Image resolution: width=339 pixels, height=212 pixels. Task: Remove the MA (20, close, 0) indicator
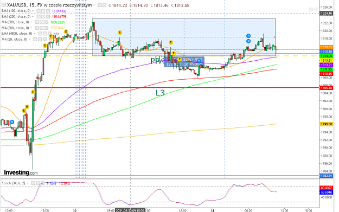tap(44, 40)
